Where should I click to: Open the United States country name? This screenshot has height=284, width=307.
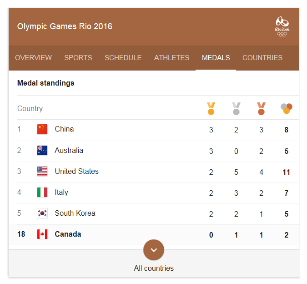pos(77,172)
